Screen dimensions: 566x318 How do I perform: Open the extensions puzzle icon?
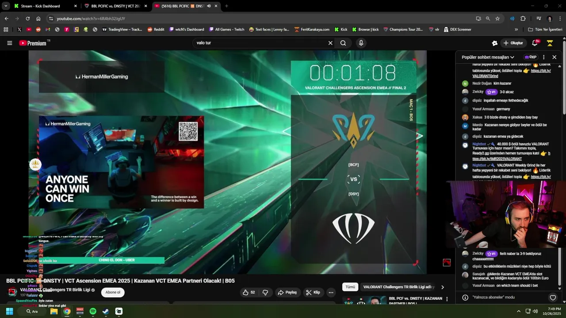coord(523,19)
